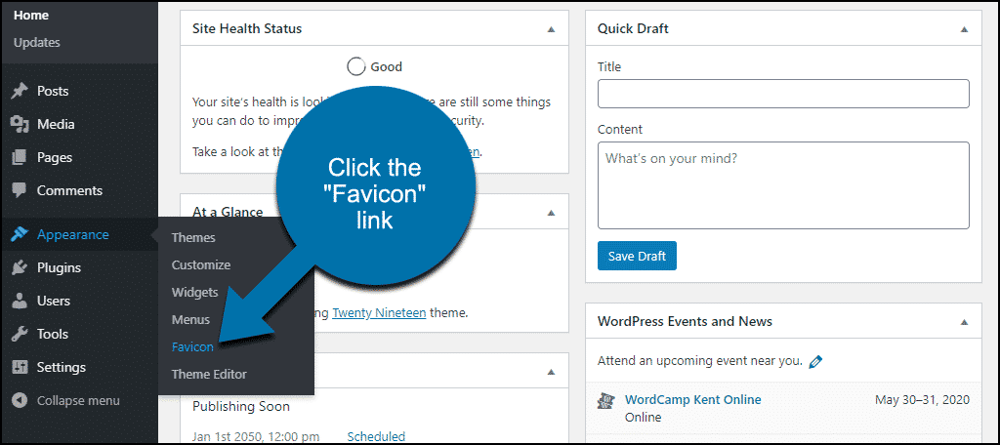This screenshot has width=1000, height=445.
Task: Collapse the Quick Draft panel
Action: pos(964,29)
